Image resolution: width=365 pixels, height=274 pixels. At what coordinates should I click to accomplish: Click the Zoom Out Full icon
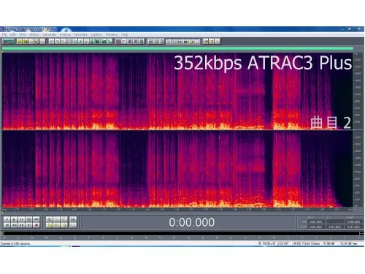click(x=64, y=219)
